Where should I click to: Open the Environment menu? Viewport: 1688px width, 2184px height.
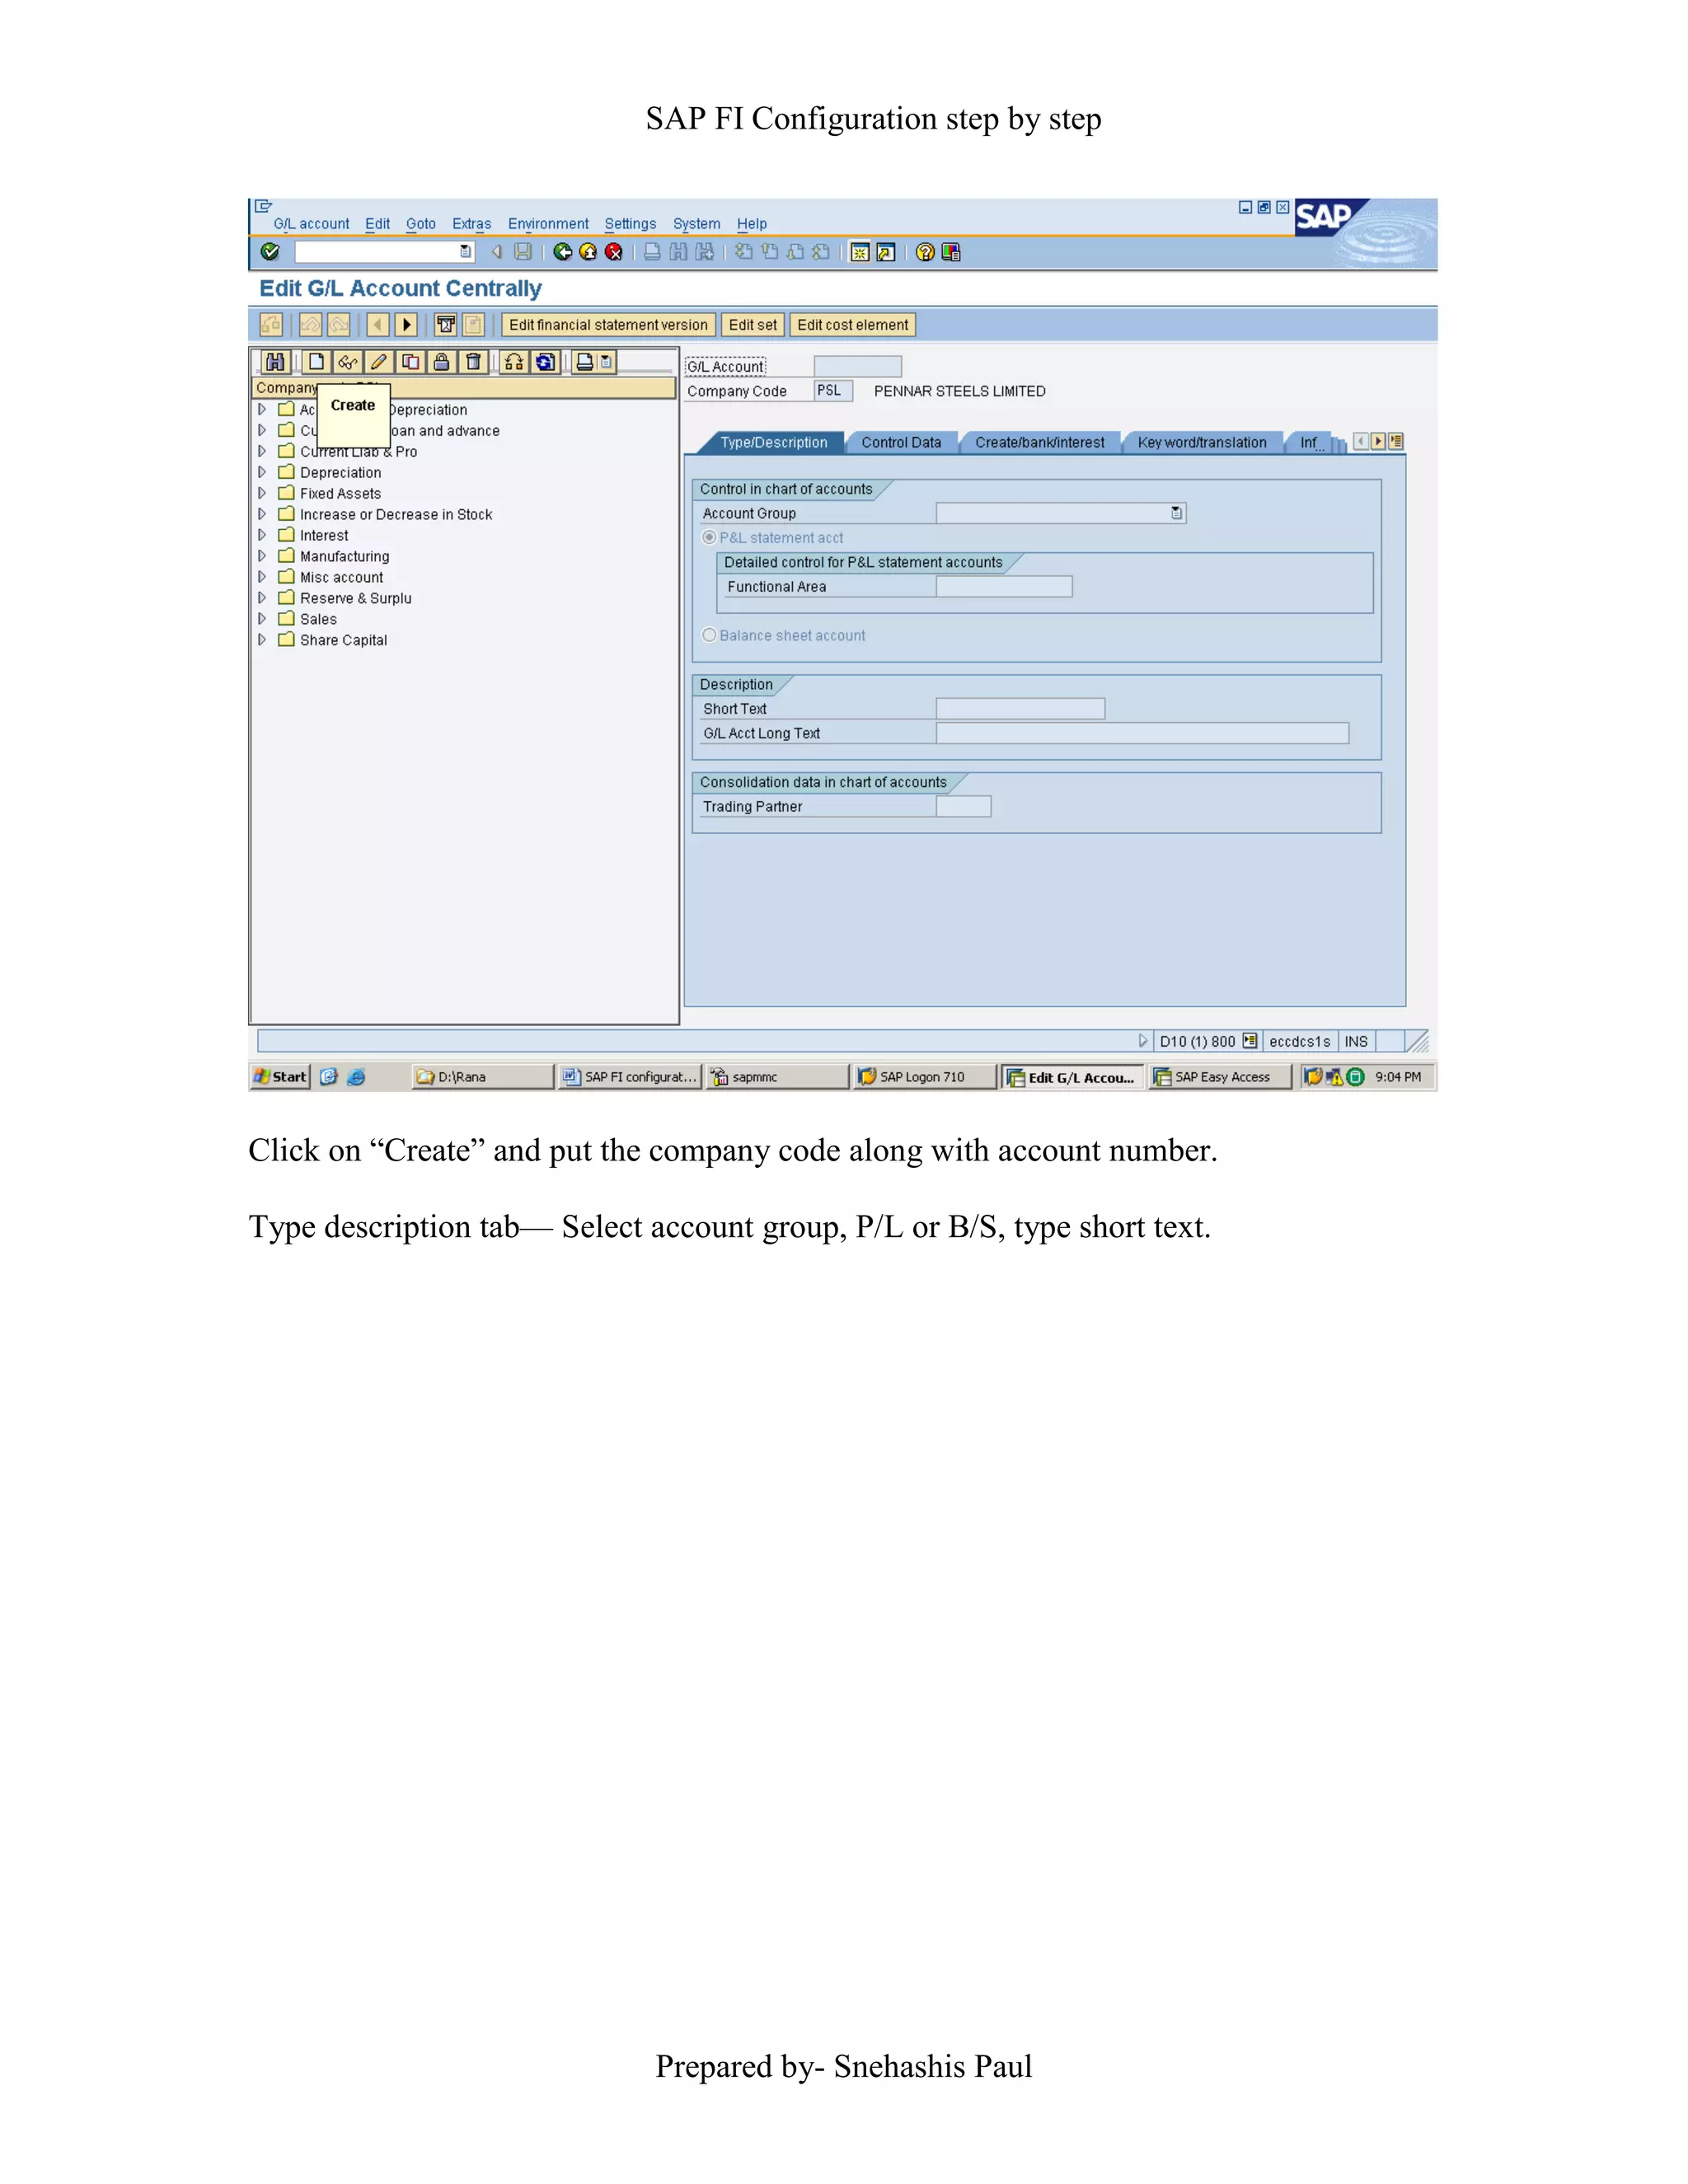[548, 224]
